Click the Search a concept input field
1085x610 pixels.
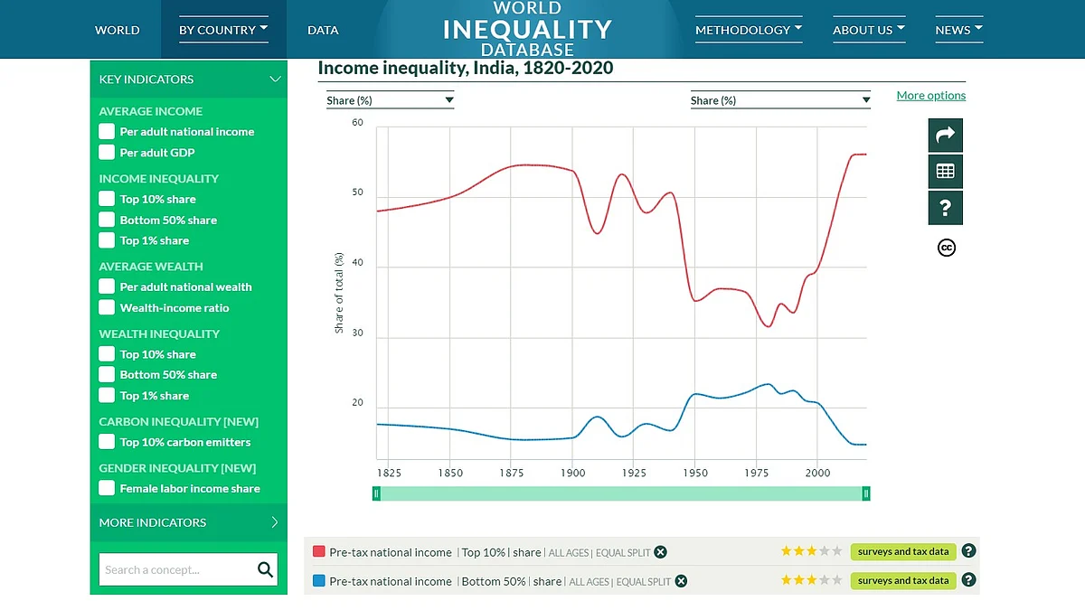click(x=176, y=569)
